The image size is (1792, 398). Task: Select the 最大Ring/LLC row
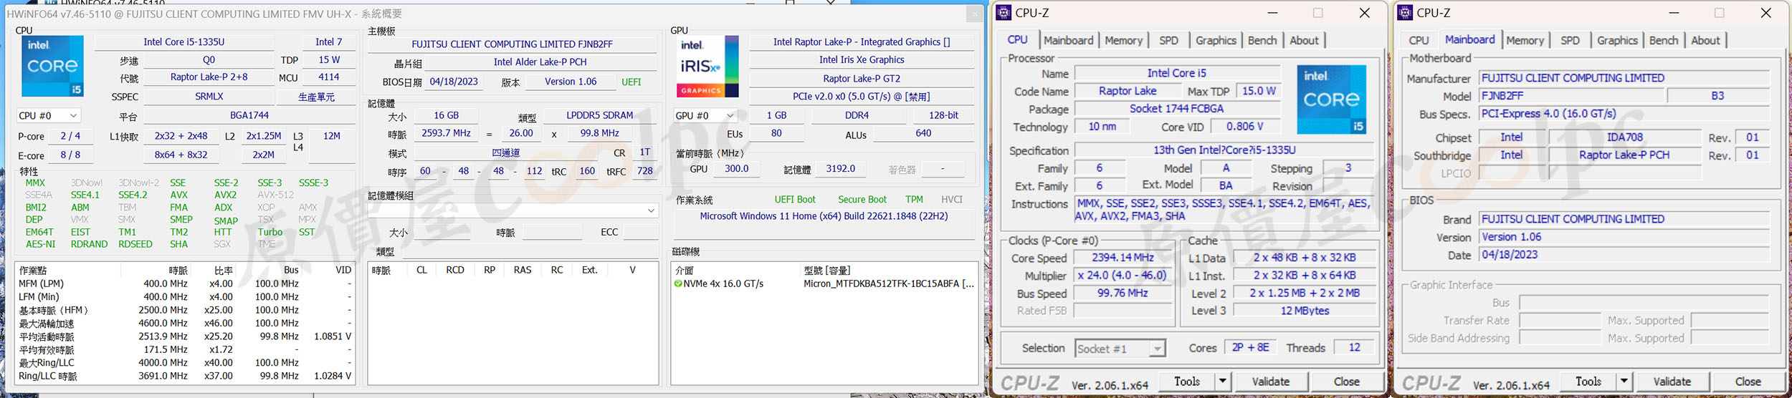click(x=186, y=363)
